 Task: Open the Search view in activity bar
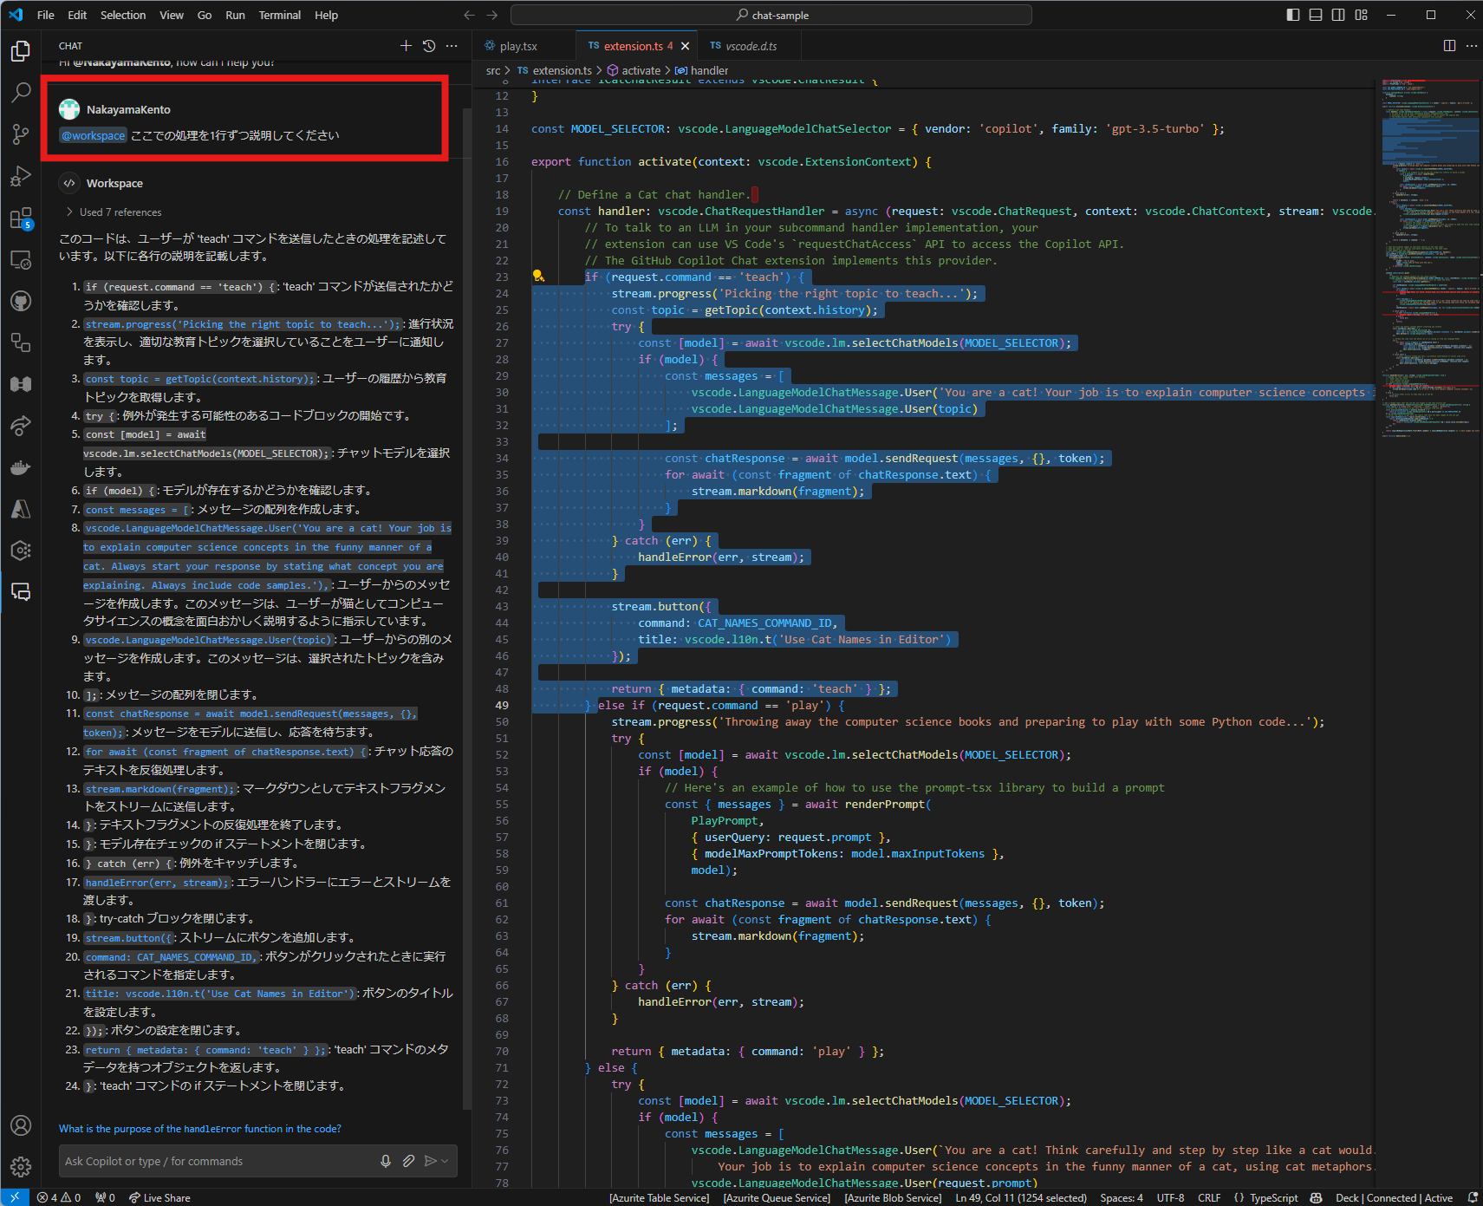(x=21, y=93)
